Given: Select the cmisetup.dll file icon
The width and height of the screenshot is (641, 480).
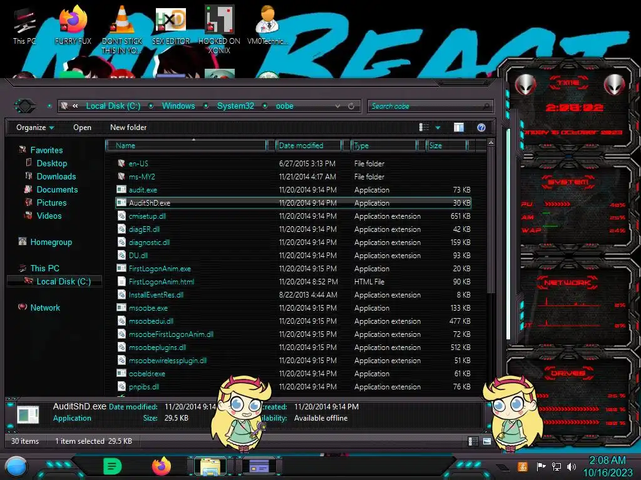Looking at the screenshot, I should coord(121,216).
